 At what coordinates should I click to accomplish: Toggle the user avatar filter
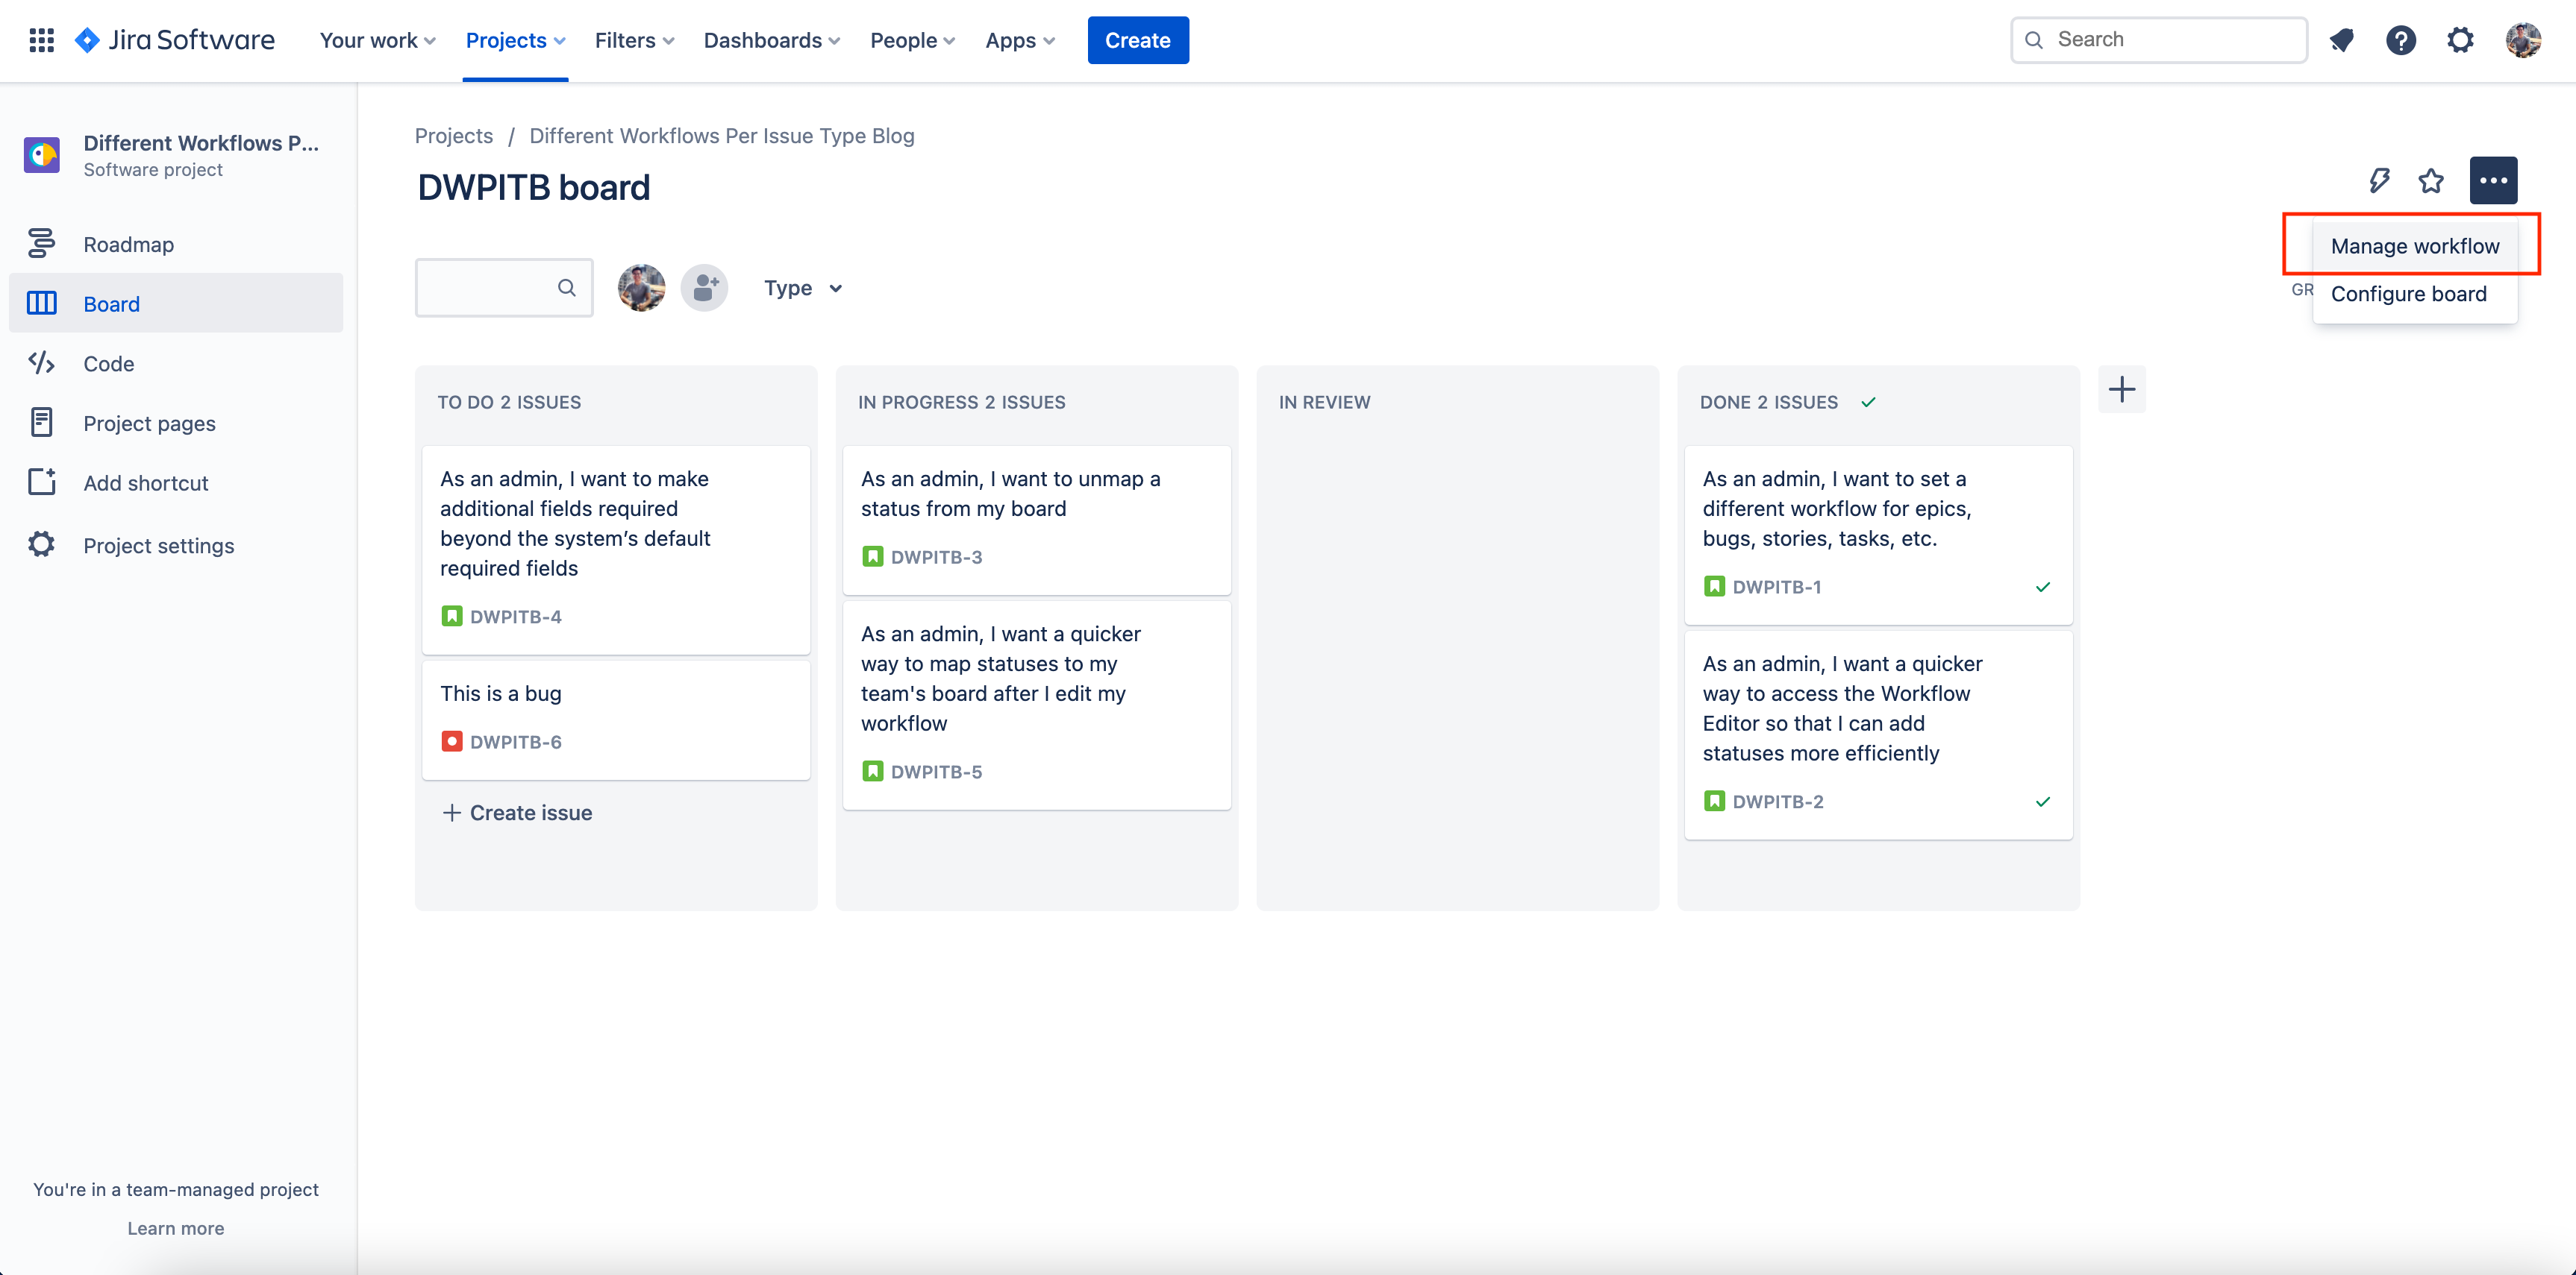coord(641,287)
